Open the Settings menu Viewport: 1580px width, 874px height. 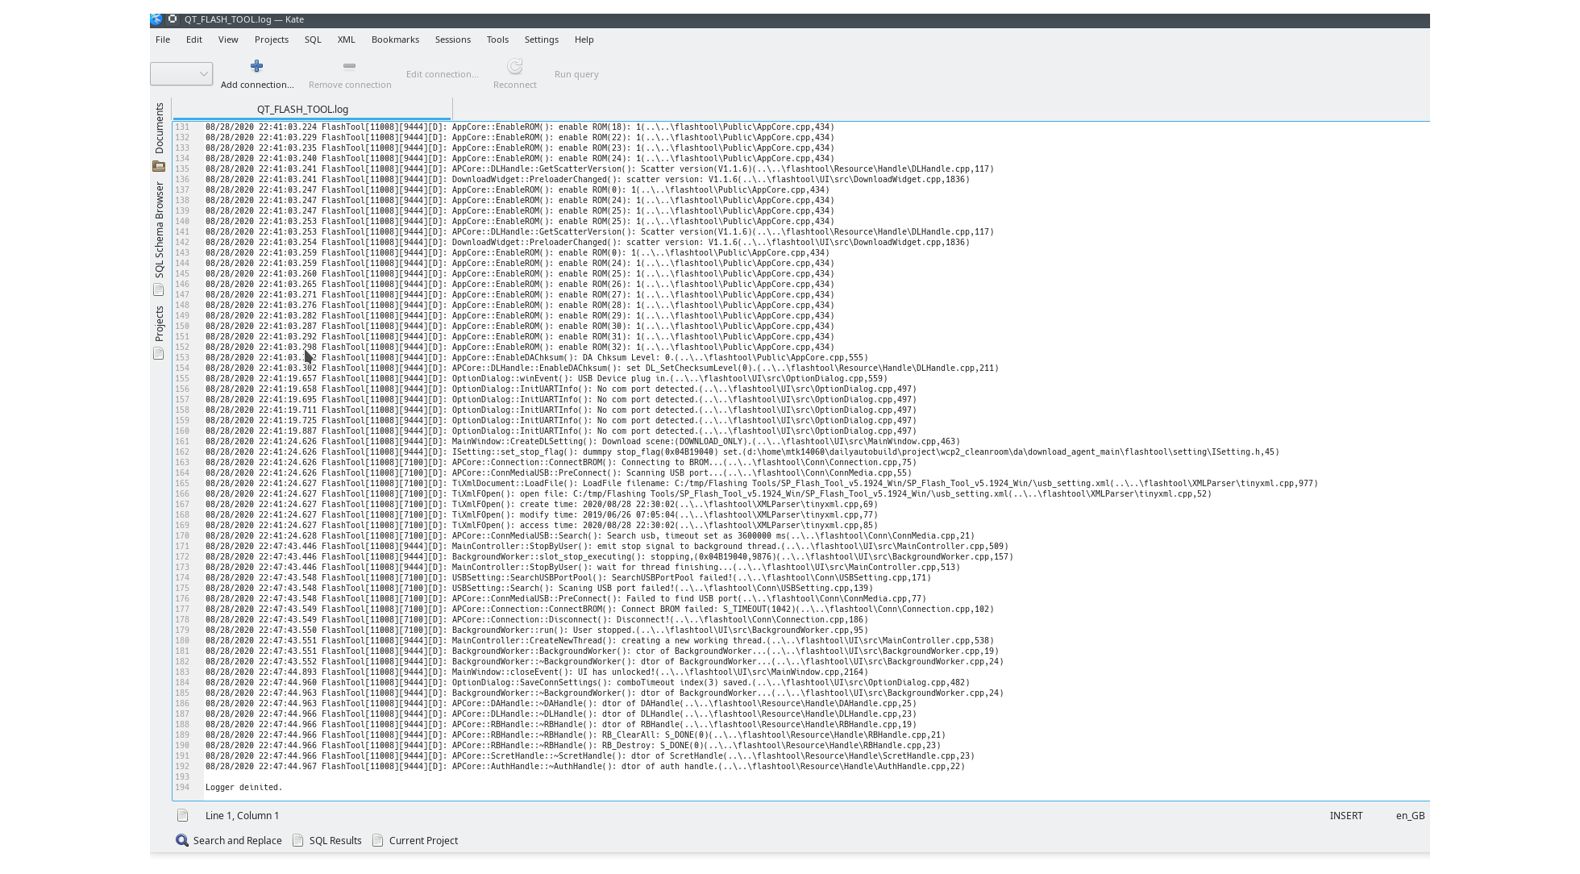[x=542, y=40]
